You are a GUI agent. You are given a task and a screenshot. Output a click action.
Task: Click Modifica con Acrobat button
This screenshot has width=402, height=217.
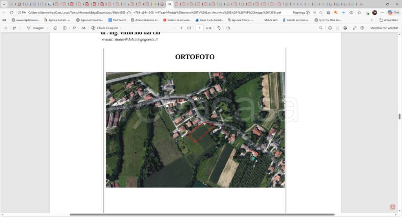point(384,28)
